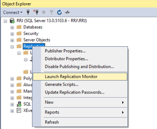This screenshot has width=157, height=129.
Task: Expand the SQL Server Agent node
Action: click(12, 104)
